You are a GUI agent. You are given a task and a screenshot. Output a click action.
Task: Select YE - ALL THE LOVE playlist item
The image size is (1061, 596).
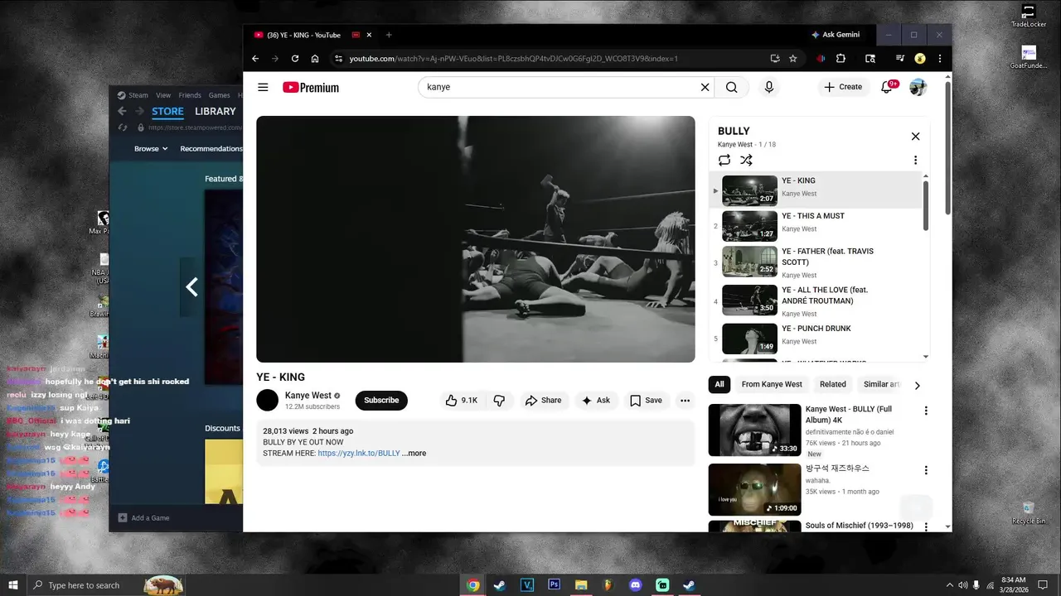click(816, 300)
